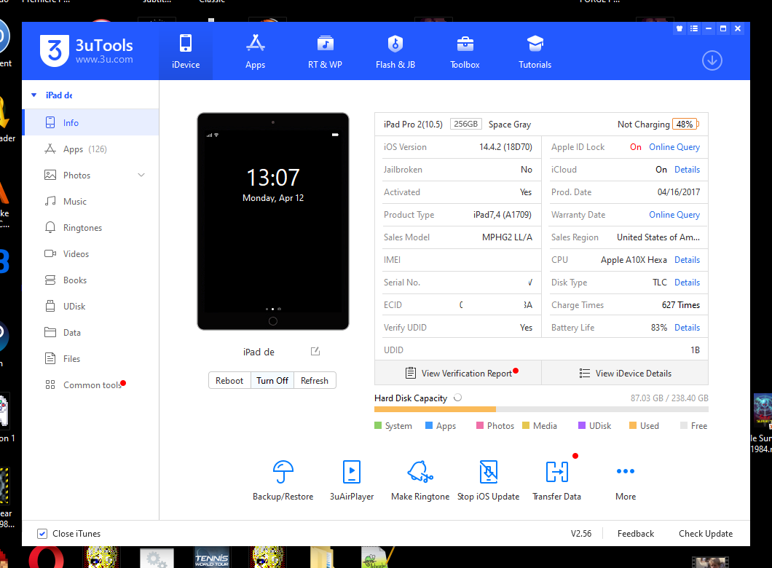Switch to RT & WP tab

coord(325,51)
